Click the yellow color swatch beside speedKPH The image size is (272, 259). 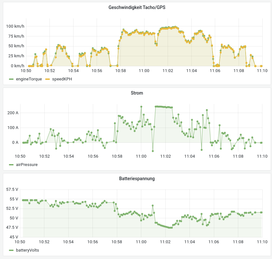47,79
